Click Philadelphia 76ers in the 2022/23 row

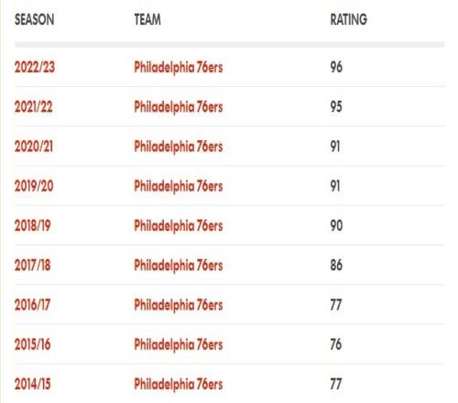(179, 68)
